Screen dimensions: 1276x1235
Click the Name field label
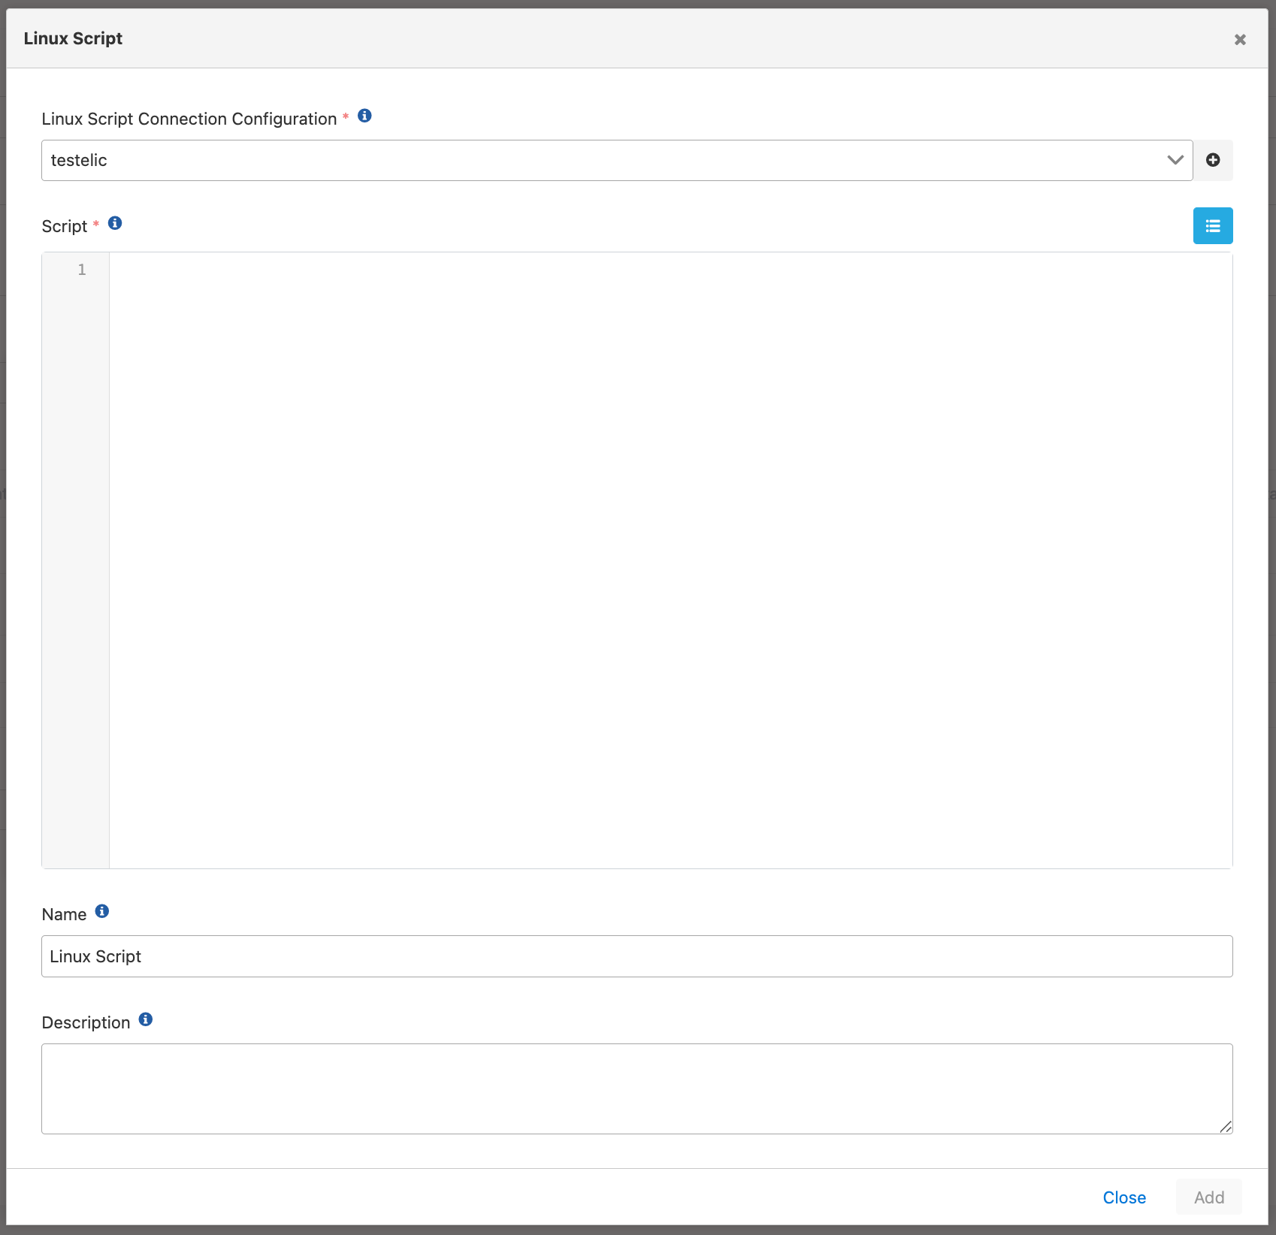point(64,915)
